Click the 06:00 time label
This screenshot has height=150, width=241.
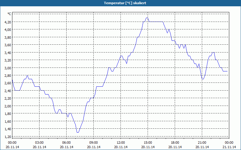[66, 143]
